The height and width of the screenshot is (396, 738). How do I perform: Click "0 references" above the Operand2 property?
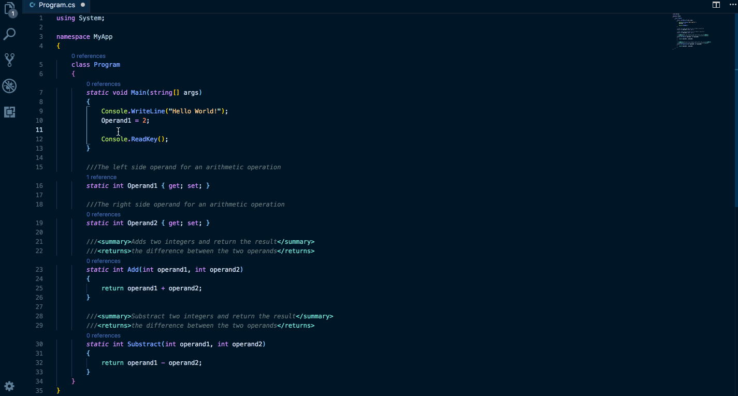[104, 214]
